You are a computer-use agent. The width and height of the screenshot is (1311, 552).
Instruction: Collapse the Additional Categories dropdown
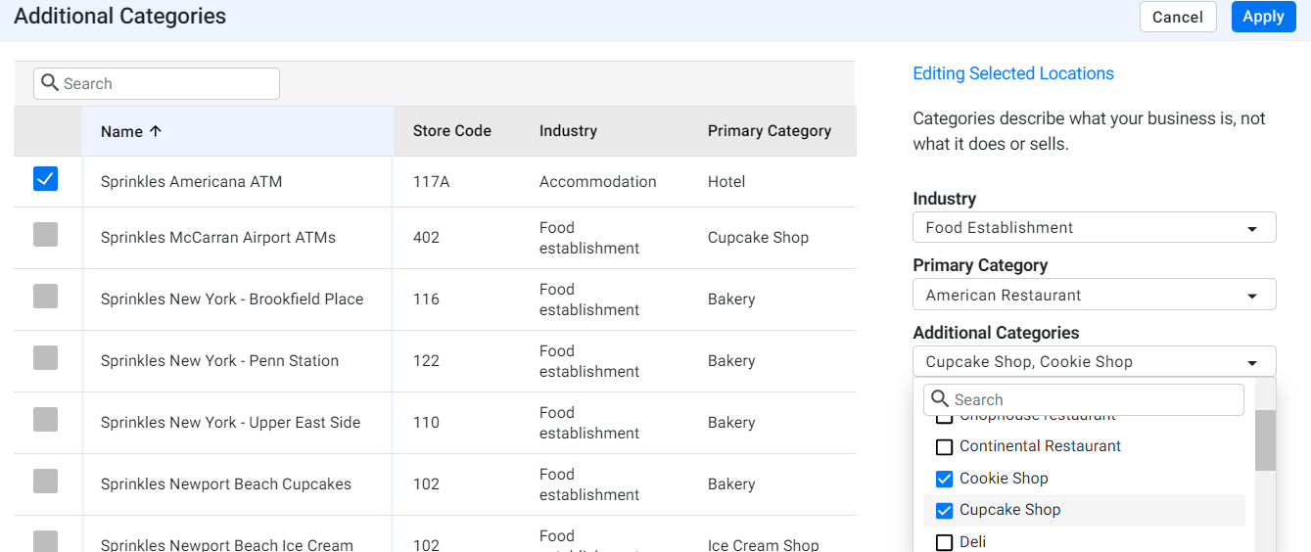pyautogui.click(x=1094, y=361)
